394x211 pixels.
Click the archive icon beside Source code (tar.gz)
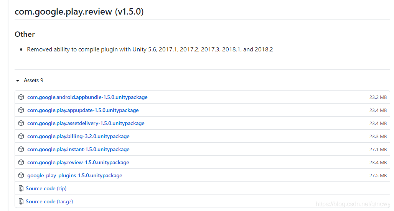coord(21,201)
